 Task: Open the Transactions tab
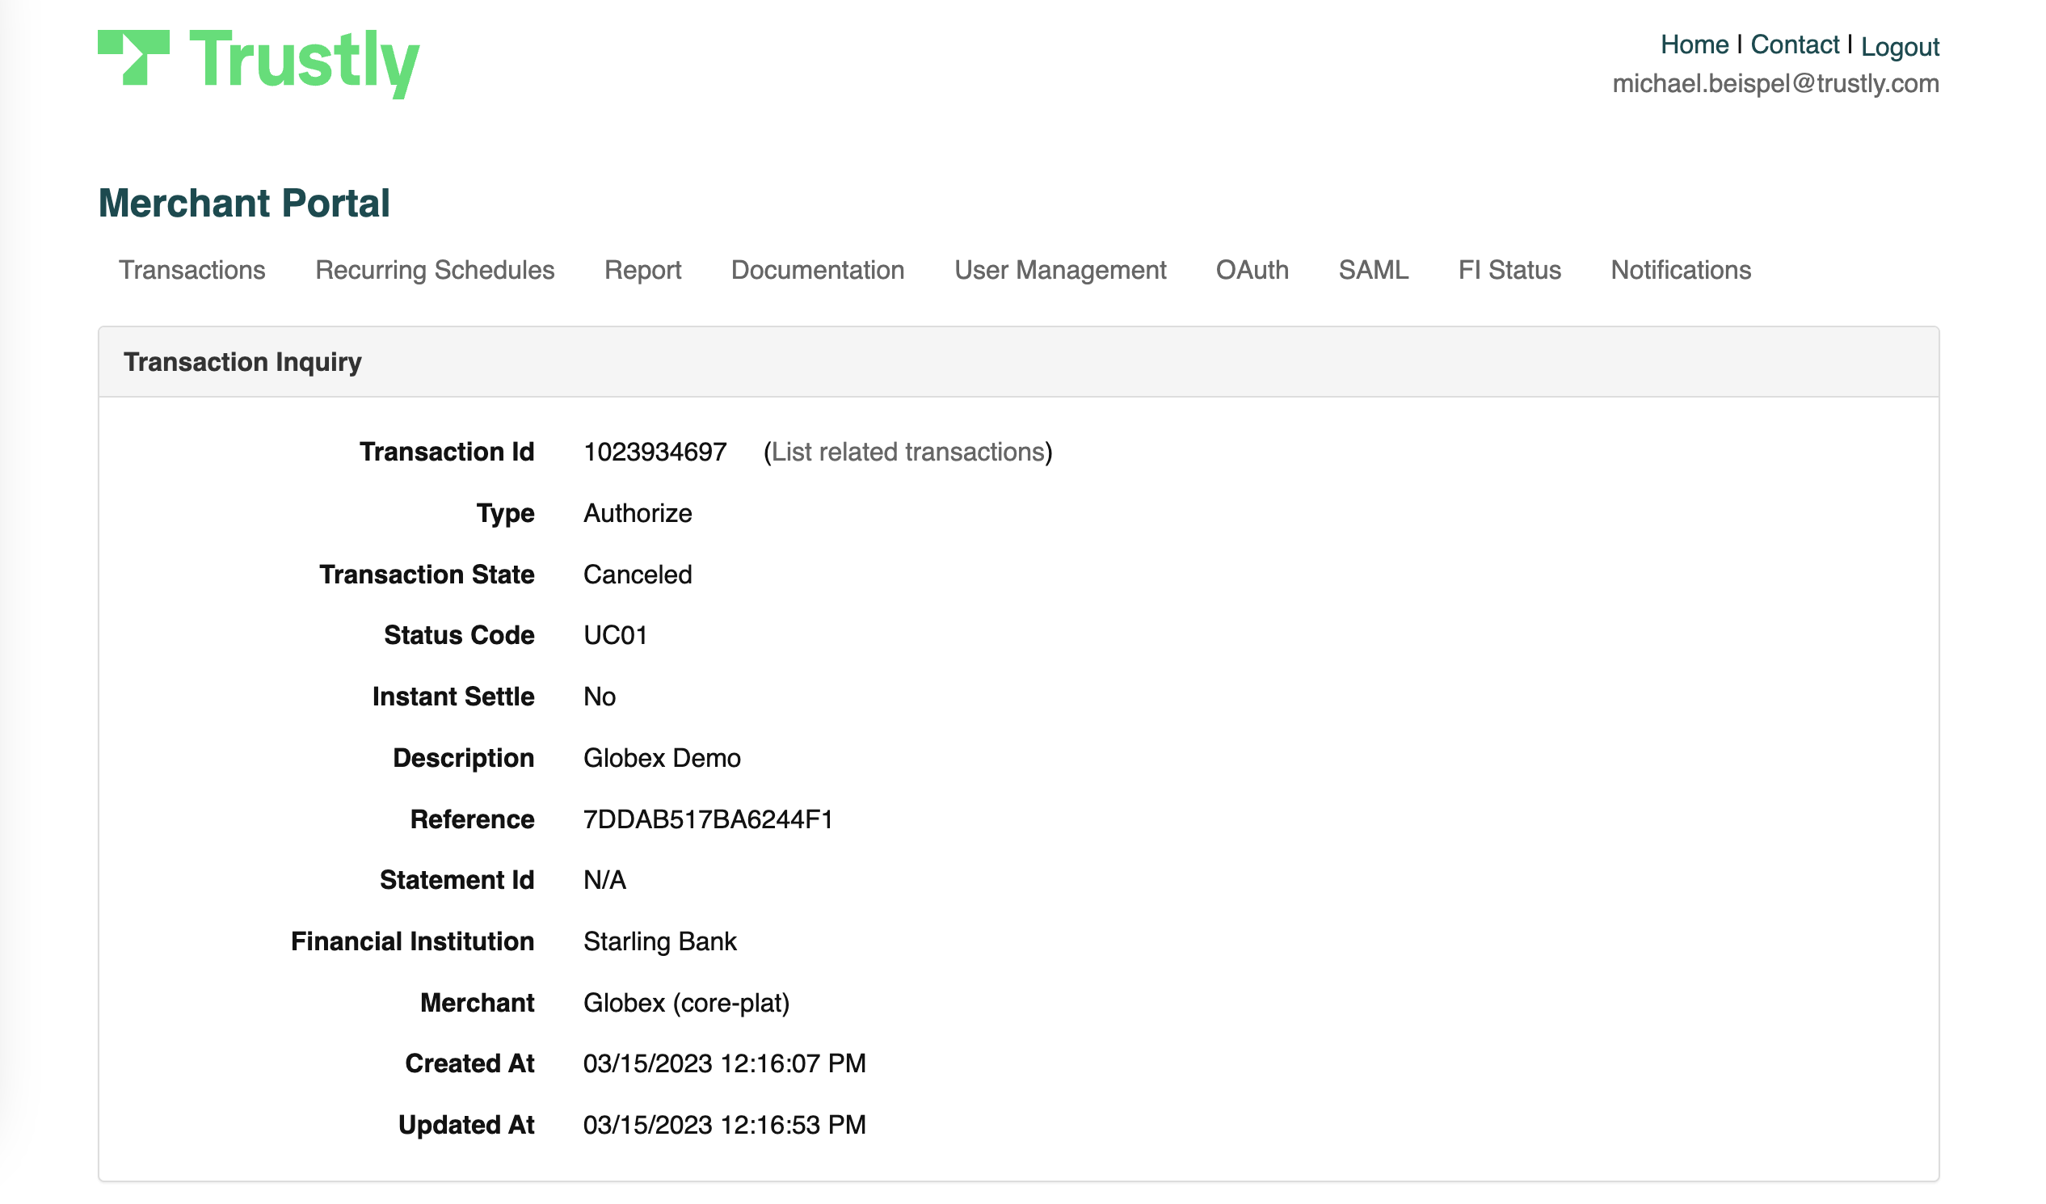click(192, 271)
